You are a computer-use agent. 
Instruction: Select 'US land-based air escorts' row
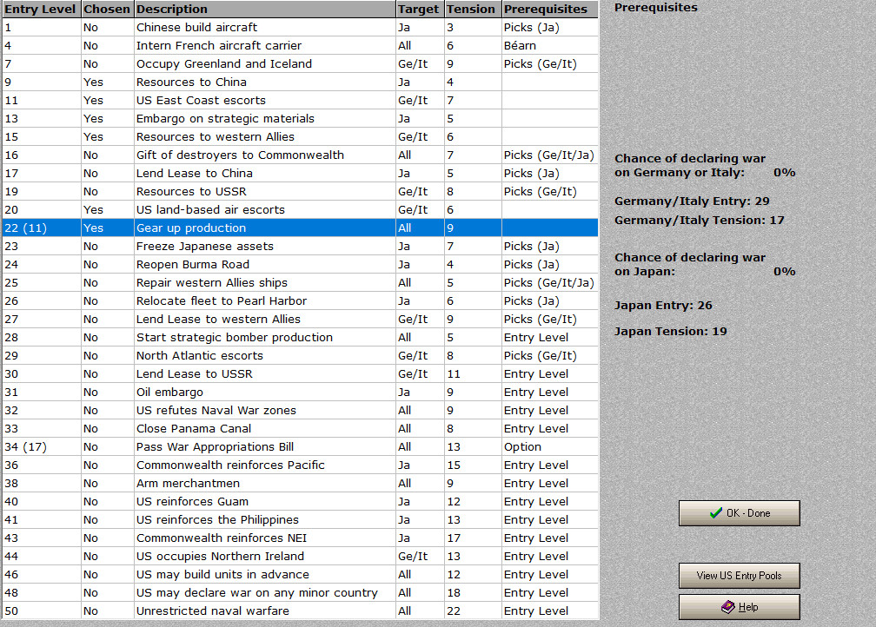click(300, 210)
